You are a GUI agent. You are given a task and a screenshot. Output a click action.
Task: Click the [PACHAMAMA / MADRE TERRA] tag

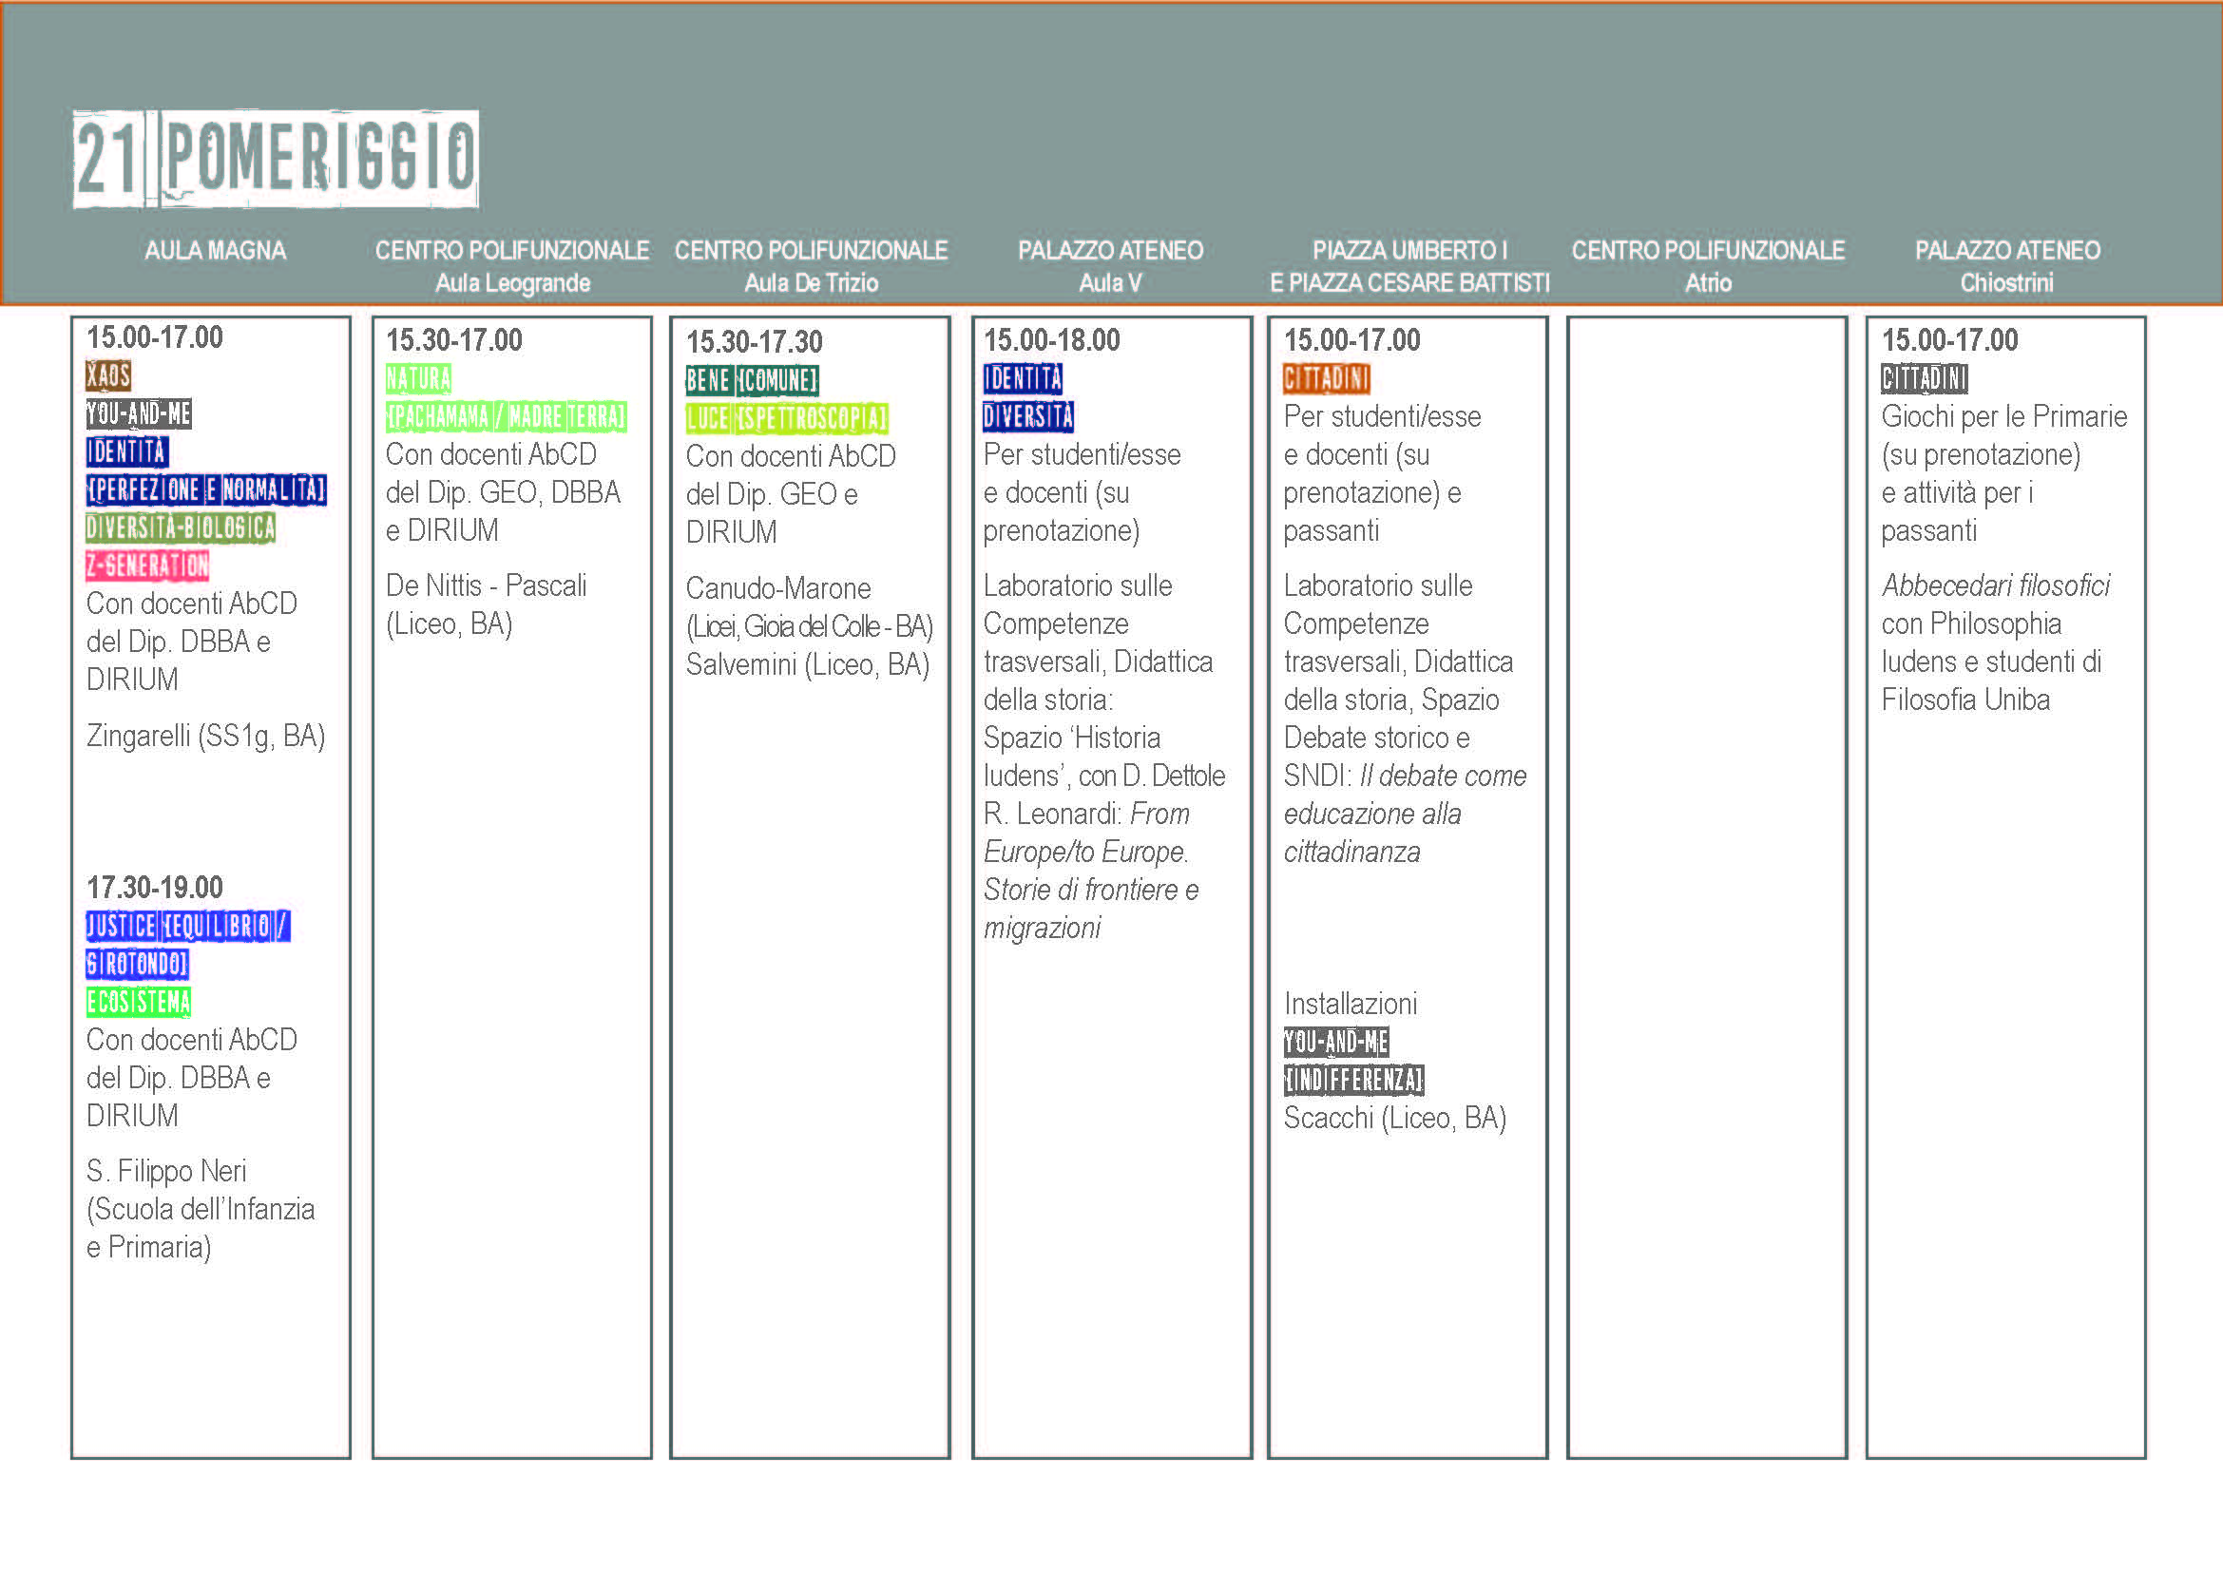(507, 417)
